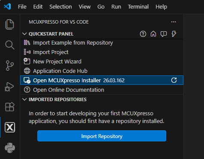The width and height of the screenshot is (204, 159).
Task: Click the QUICKSTART PANEL header label
Action: [51, 34]
